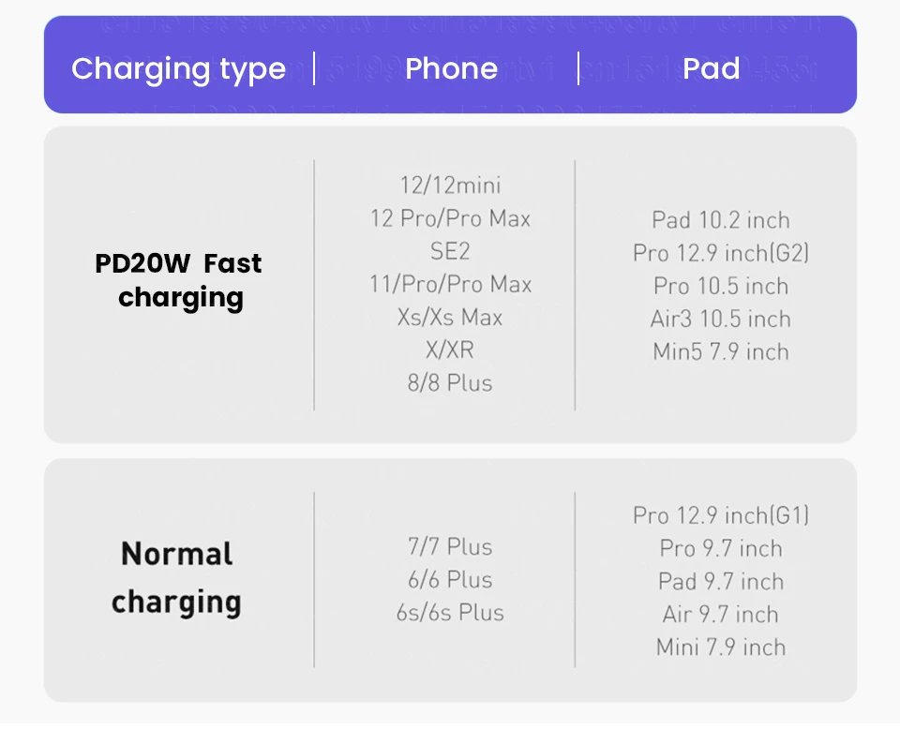This screenshot has height=729, width=900.
Task: Click the PD20W Fast charging label
Action: point(179,280)
